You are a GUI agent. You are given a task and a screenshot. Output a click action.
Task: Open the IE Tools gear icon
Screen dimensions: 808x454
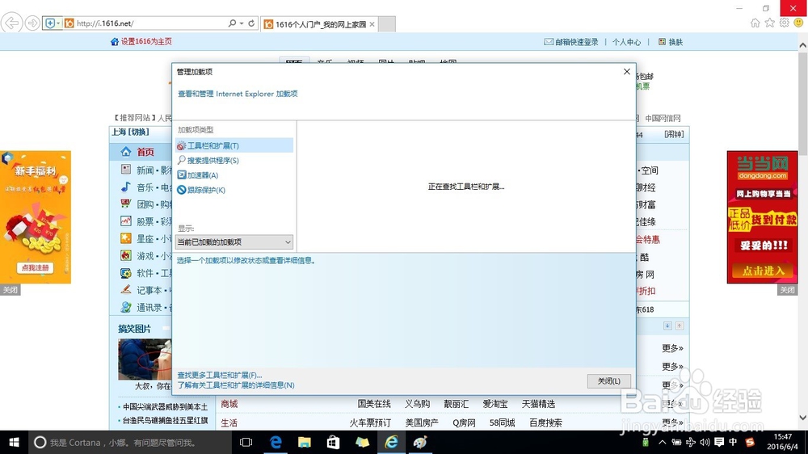pos(784,23)
